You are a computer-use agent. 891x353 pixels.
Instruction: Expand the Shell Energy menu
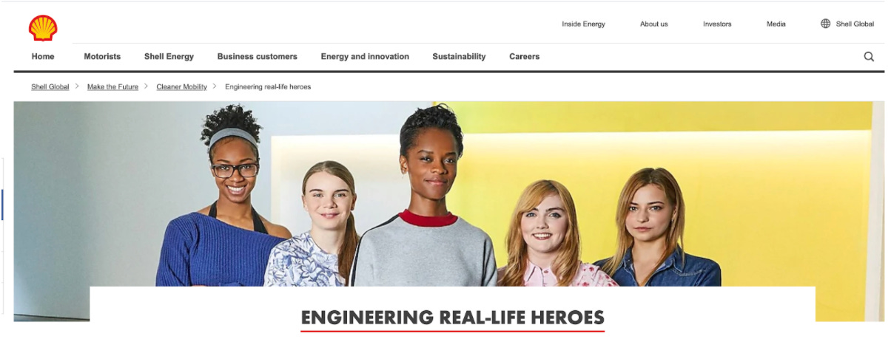click(x=169, y=56)
